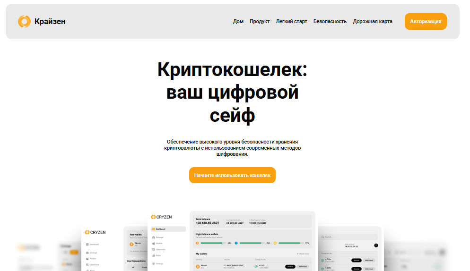Click the Search field in right preview
470x271 pixels.
[x=349, y=237]
